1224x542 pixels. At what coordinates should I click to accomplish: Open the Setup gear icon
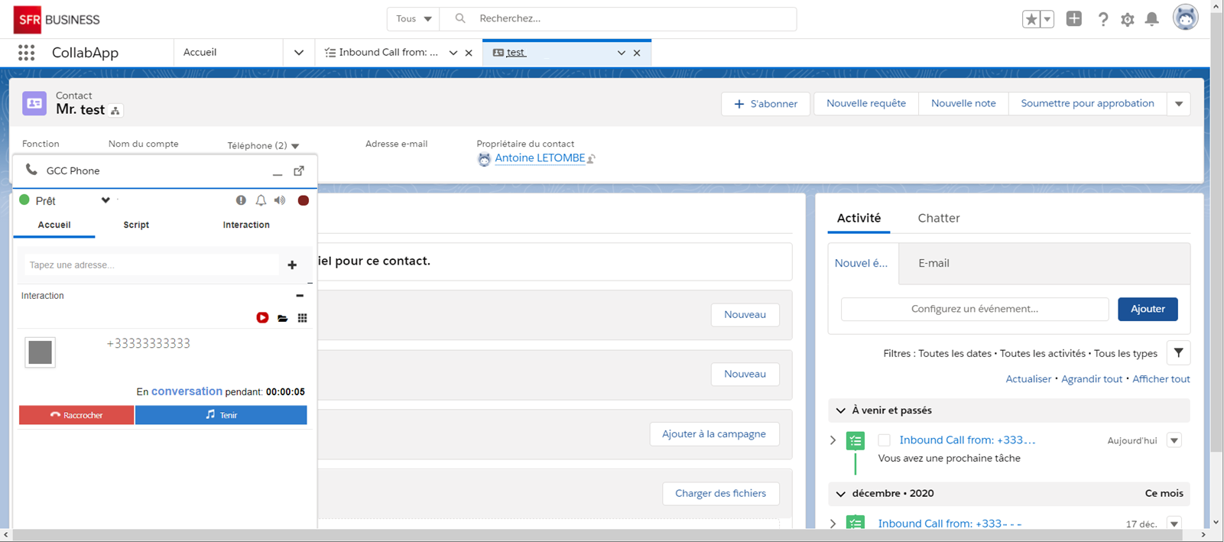click(x=1127, y=20)
